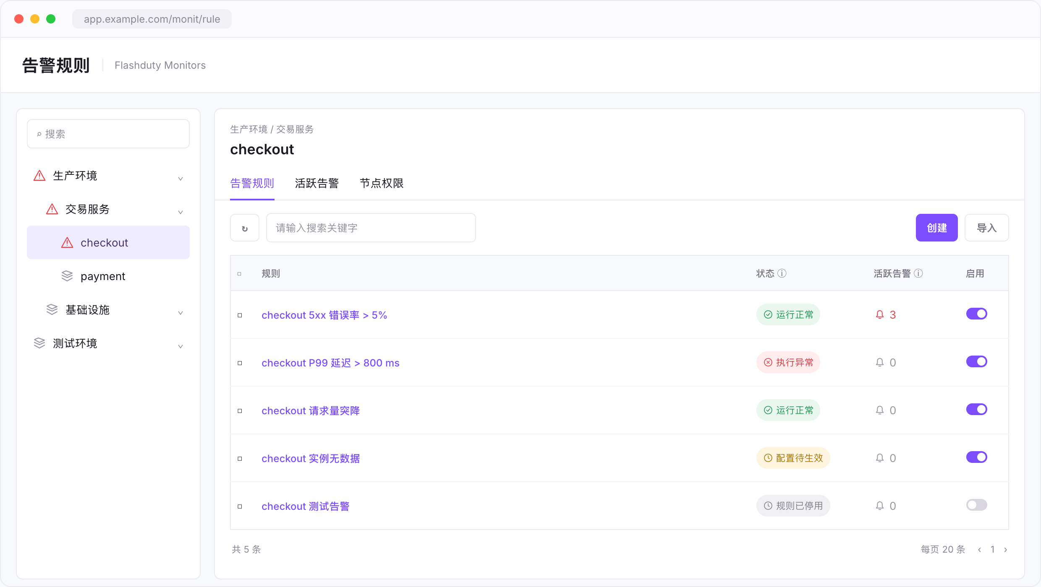1041x587 pixels.
Task: Turn off the 请求量突降 rule switch
Action: pos(977,410)
